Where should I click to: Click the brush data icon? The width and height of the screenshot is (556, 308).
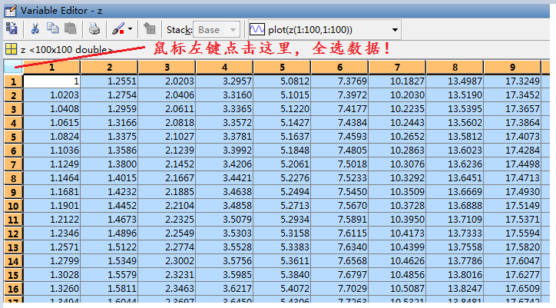118,28
